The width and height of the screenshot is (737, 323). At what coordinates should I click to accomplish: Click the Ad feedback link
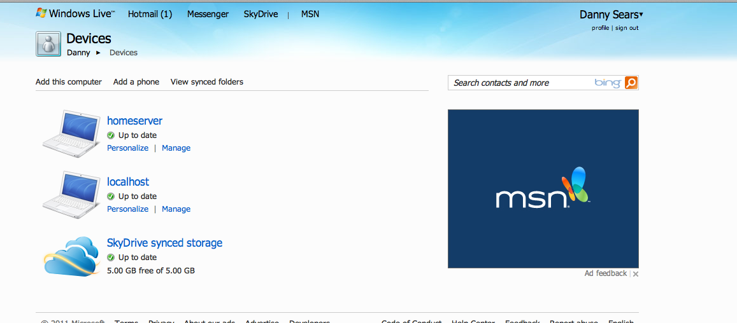(x=605, y=273)
